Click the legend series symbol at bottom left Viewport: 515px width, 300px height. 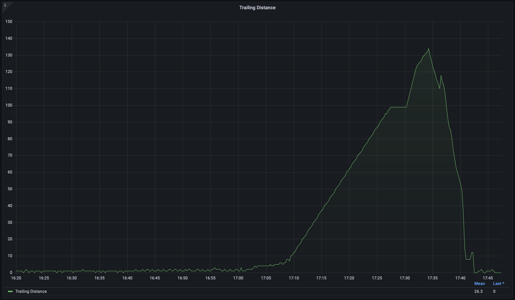(10, 291)
